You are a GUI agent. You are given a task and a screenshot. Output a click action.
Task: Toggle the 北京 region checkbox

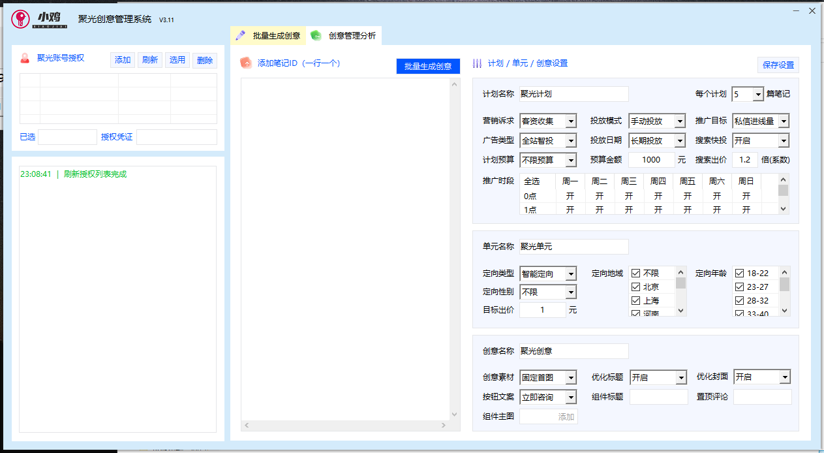point(635,287)
